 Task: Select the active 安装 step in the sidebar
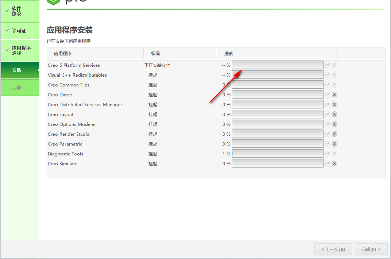[x=20, y=70]
